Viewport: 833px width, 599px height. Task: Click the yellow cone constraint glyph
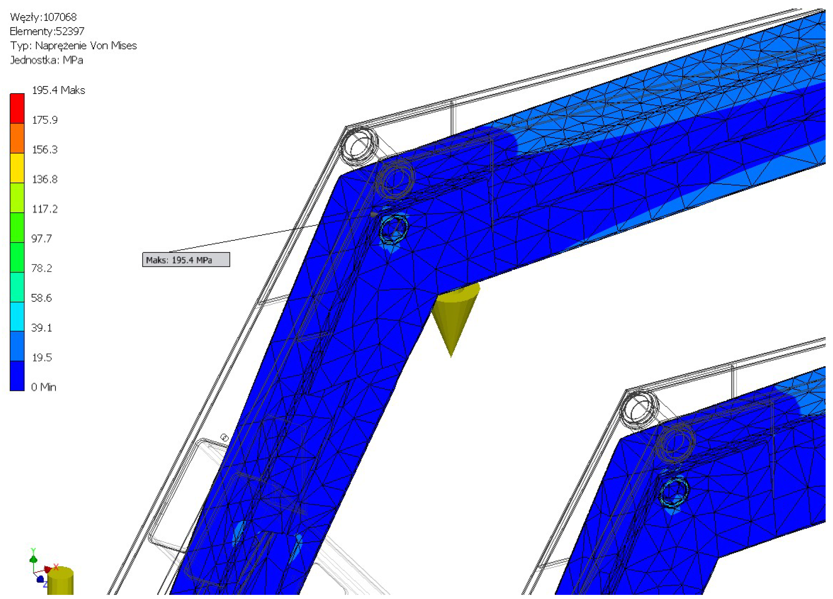pos(455,316)
